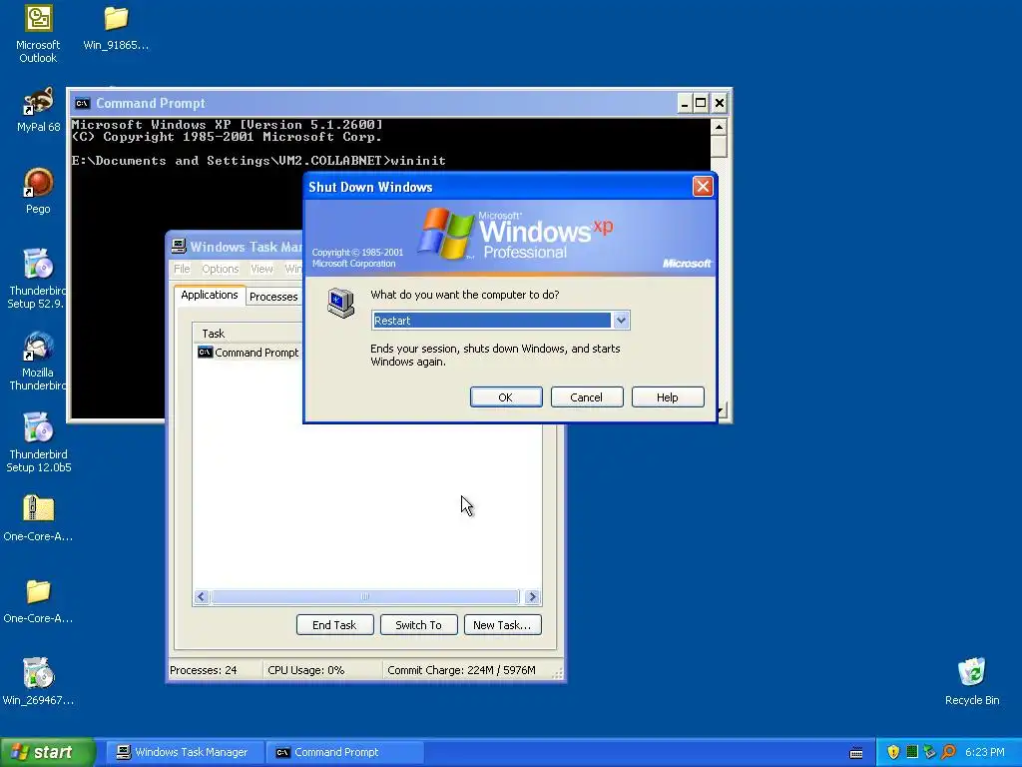The width and height of the screenshot is (1022, 767).
Task: Minimize the Command Prompt window
Action: pyautogui.click(x=684, y=103)
